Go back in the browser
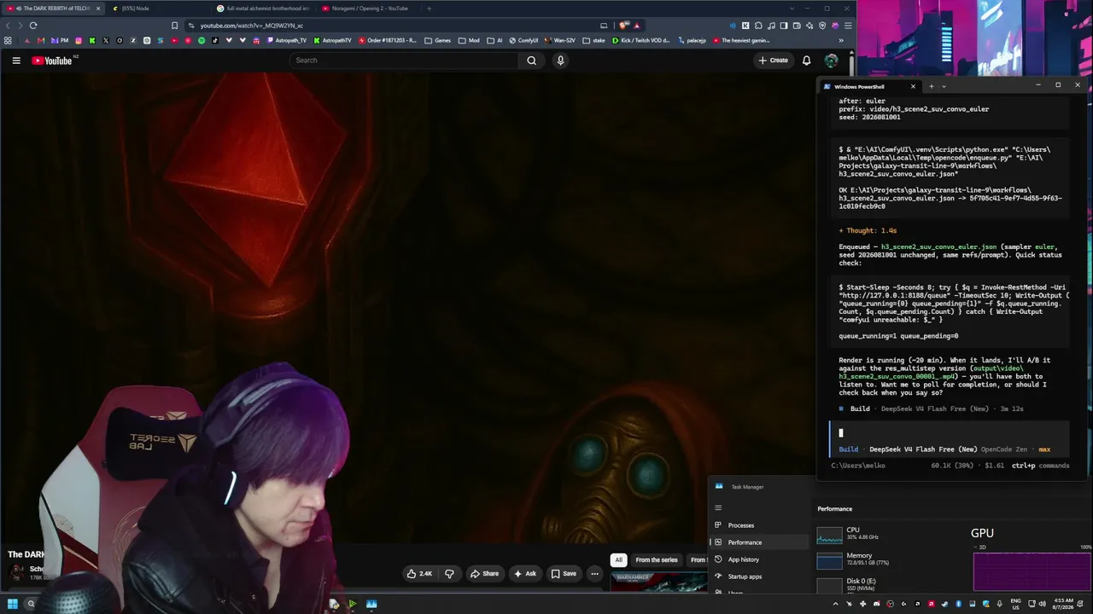The image size is (1093, 614). pos(8,26)
